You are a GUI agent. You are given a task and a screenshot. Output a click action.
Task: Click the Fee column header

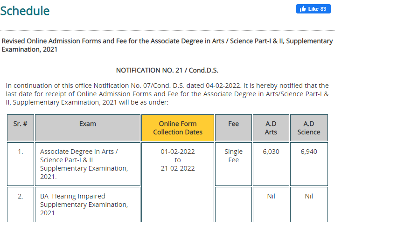pos(233,128)
